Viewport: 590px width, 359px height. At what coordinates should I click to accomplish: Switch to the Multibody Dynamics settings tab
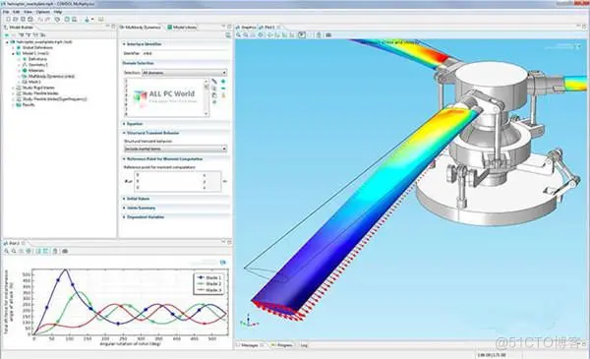(x=141, y=28)
